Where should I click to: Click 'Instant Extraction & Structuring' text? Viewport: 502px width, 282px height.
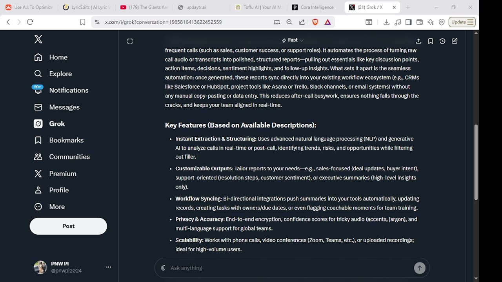[215, 139]
